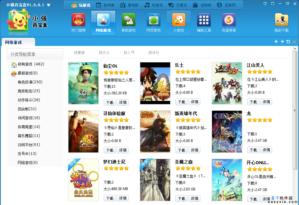
Task: Open 江山美人 cover thumbnail
Action: pos(227,83)
